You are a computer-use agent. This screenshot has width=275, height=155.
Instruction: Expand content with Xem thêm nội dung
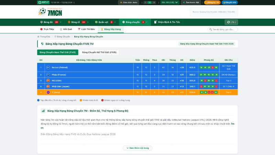click(137, 148)
